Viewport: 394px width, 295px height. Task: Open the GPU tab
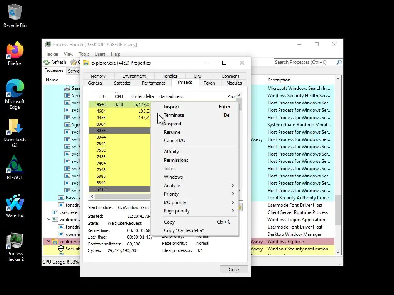click(197, 76)
